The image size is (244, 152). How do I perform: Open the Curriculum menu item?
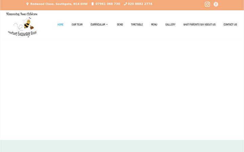pyautogui.click(x=98, y=25)
